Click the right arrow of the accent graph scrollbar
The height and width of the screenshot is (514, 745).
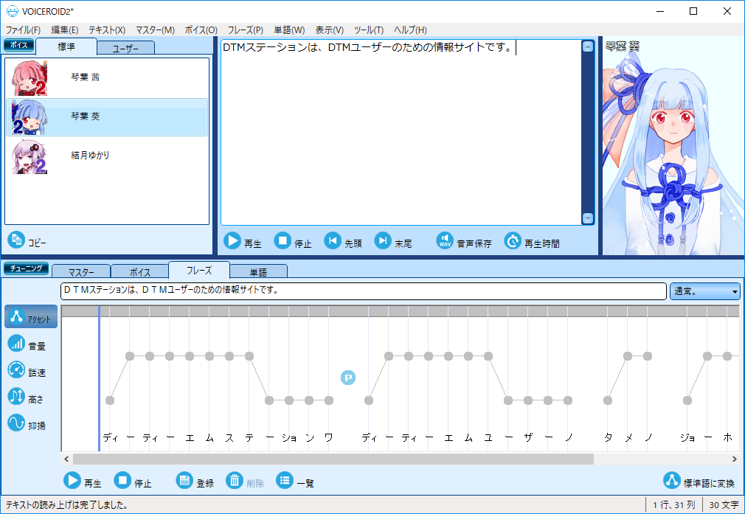pyautogui.click(x=735, y=459)
